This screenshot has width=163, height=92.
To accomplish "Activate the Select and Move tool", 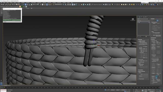I will [25, 5].
